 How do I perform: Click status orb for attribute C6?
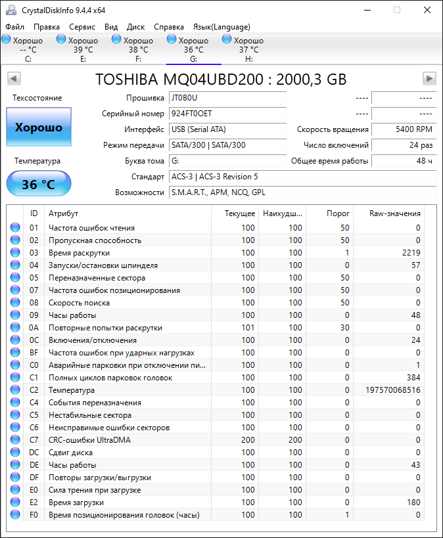pos(15,427)
